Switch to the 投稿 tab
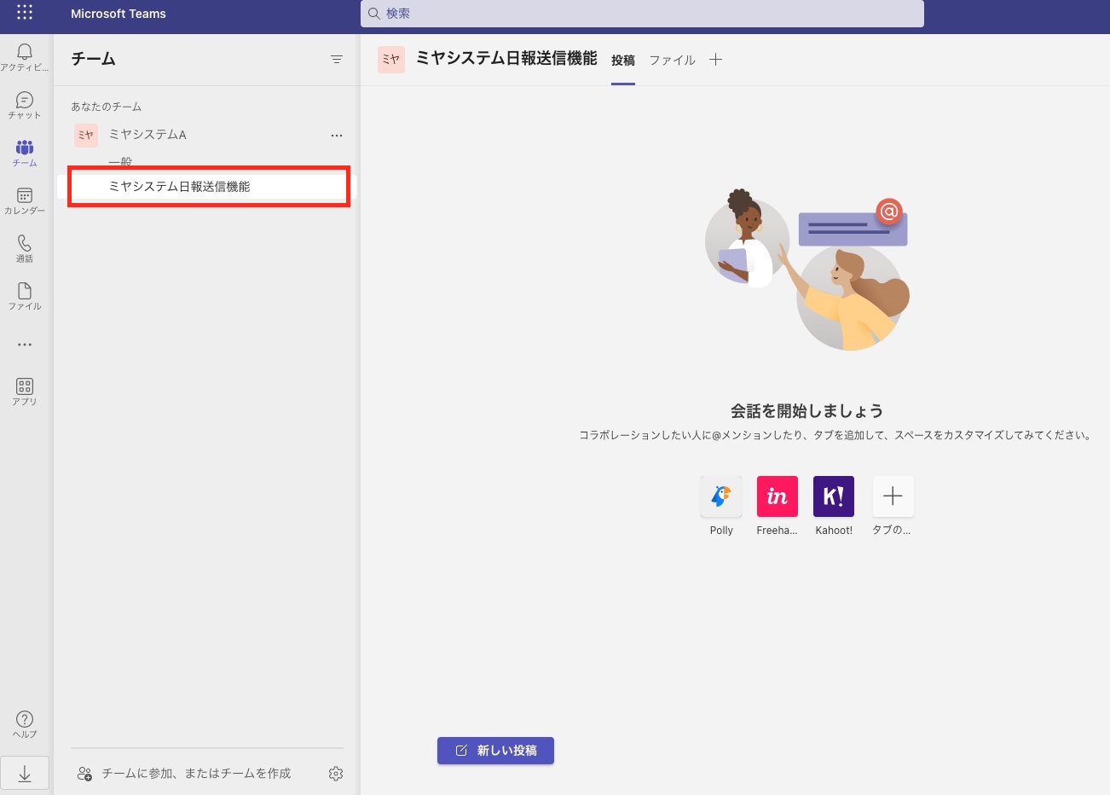This screenshot has width=1110, height=795. (x=623, y=60)
